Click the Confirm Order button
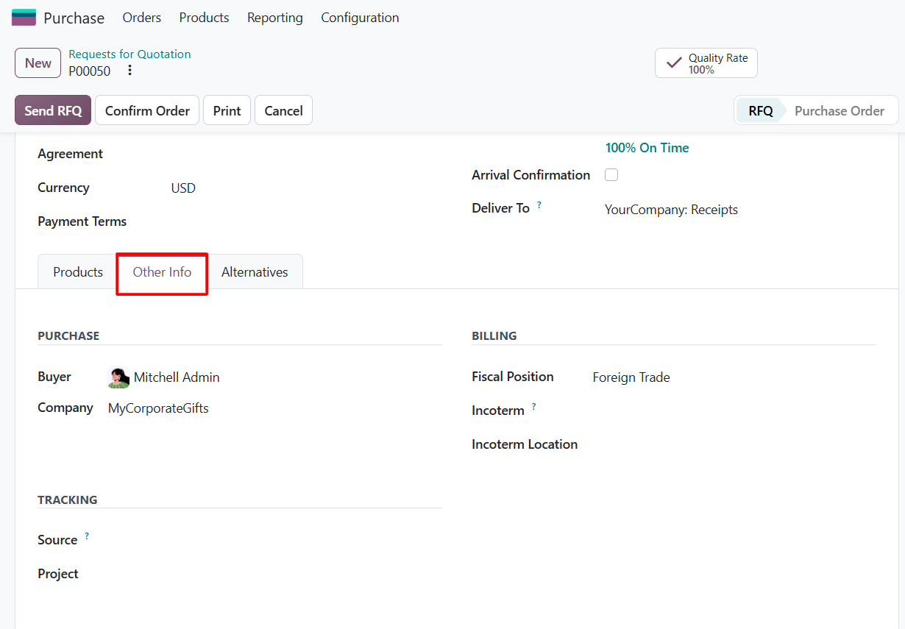The image size is (905, 629). point(147,110)
